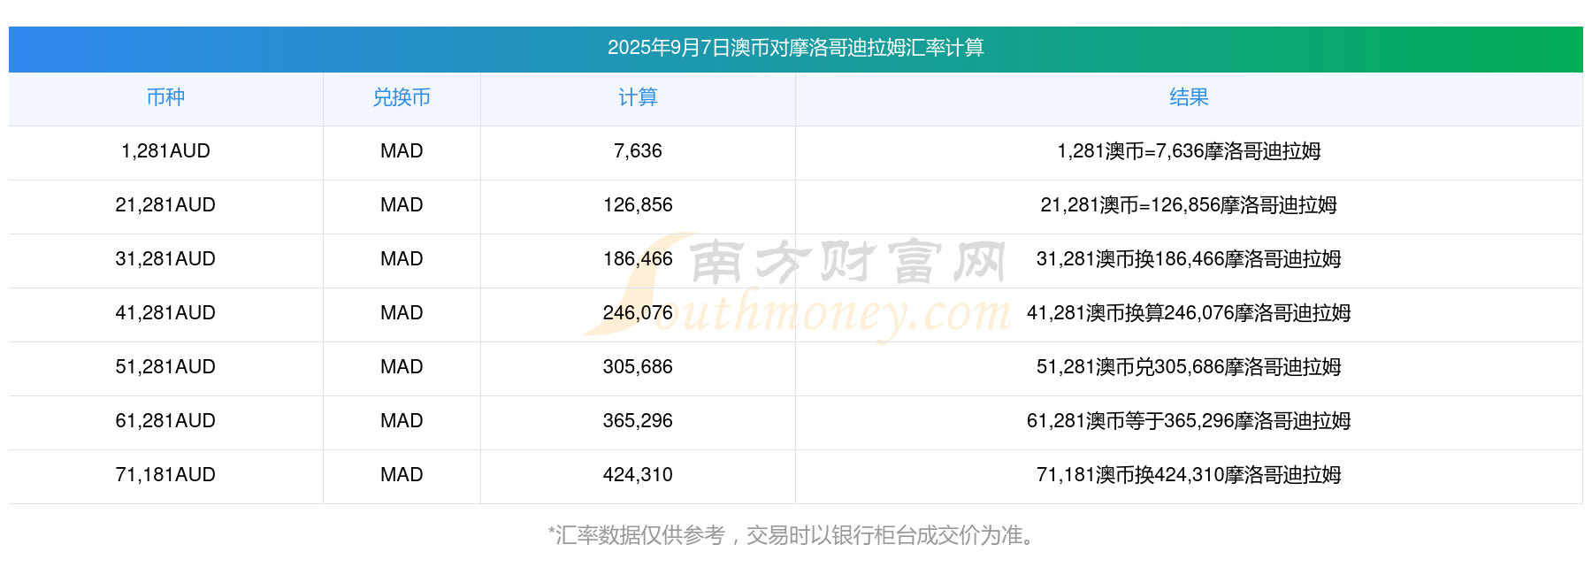Click the table title 2025年9月7日澳币对摩洛哥迪拉姆汇率计算
This screenshot has height=575, width=1592.
[x=795, y=48]
